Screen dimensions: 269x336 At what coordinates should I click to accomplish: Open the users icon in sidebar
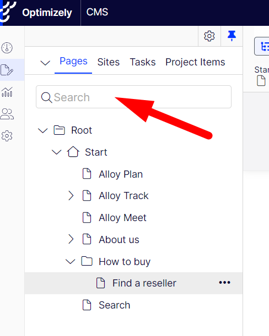coord(7,114)
